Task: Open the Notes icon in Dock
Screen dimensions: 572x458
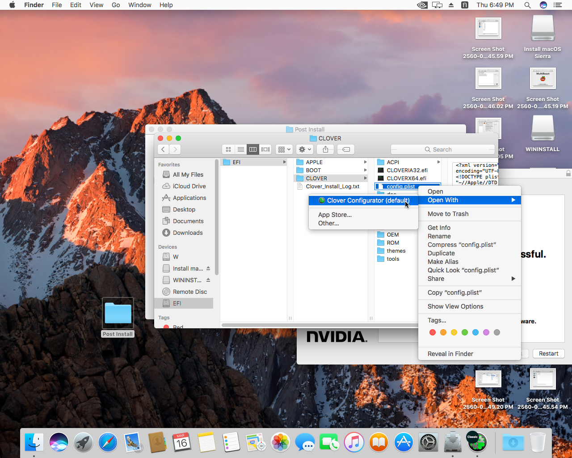Action: [206, 442]
